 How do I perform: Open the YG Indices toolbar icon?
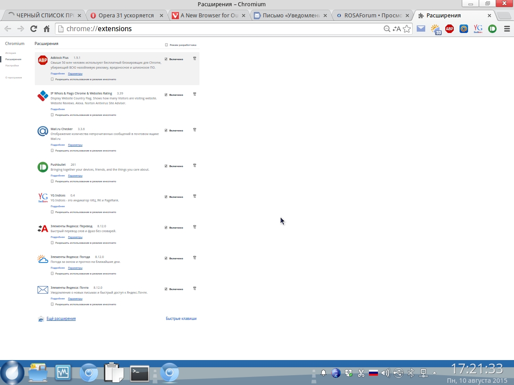478,29
